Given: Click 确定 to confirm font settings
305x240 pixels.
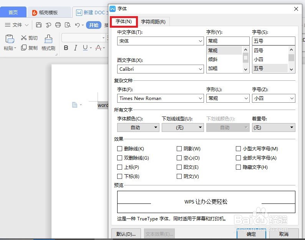Looking at the screenshot, I should [251, 234].
